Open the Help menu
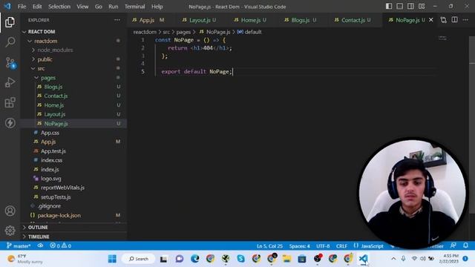The image size is (475, 267). (x=157, y=7)
